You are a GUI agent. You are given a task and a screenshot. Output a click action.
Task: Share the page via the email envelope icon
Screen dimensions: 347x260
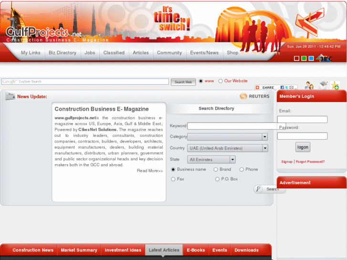[292, 87]
